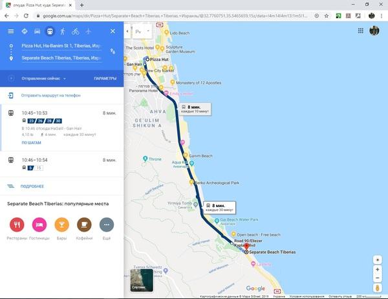Select the best travel mode icon
Screen dimensions: 388x299
pos(25,31)
